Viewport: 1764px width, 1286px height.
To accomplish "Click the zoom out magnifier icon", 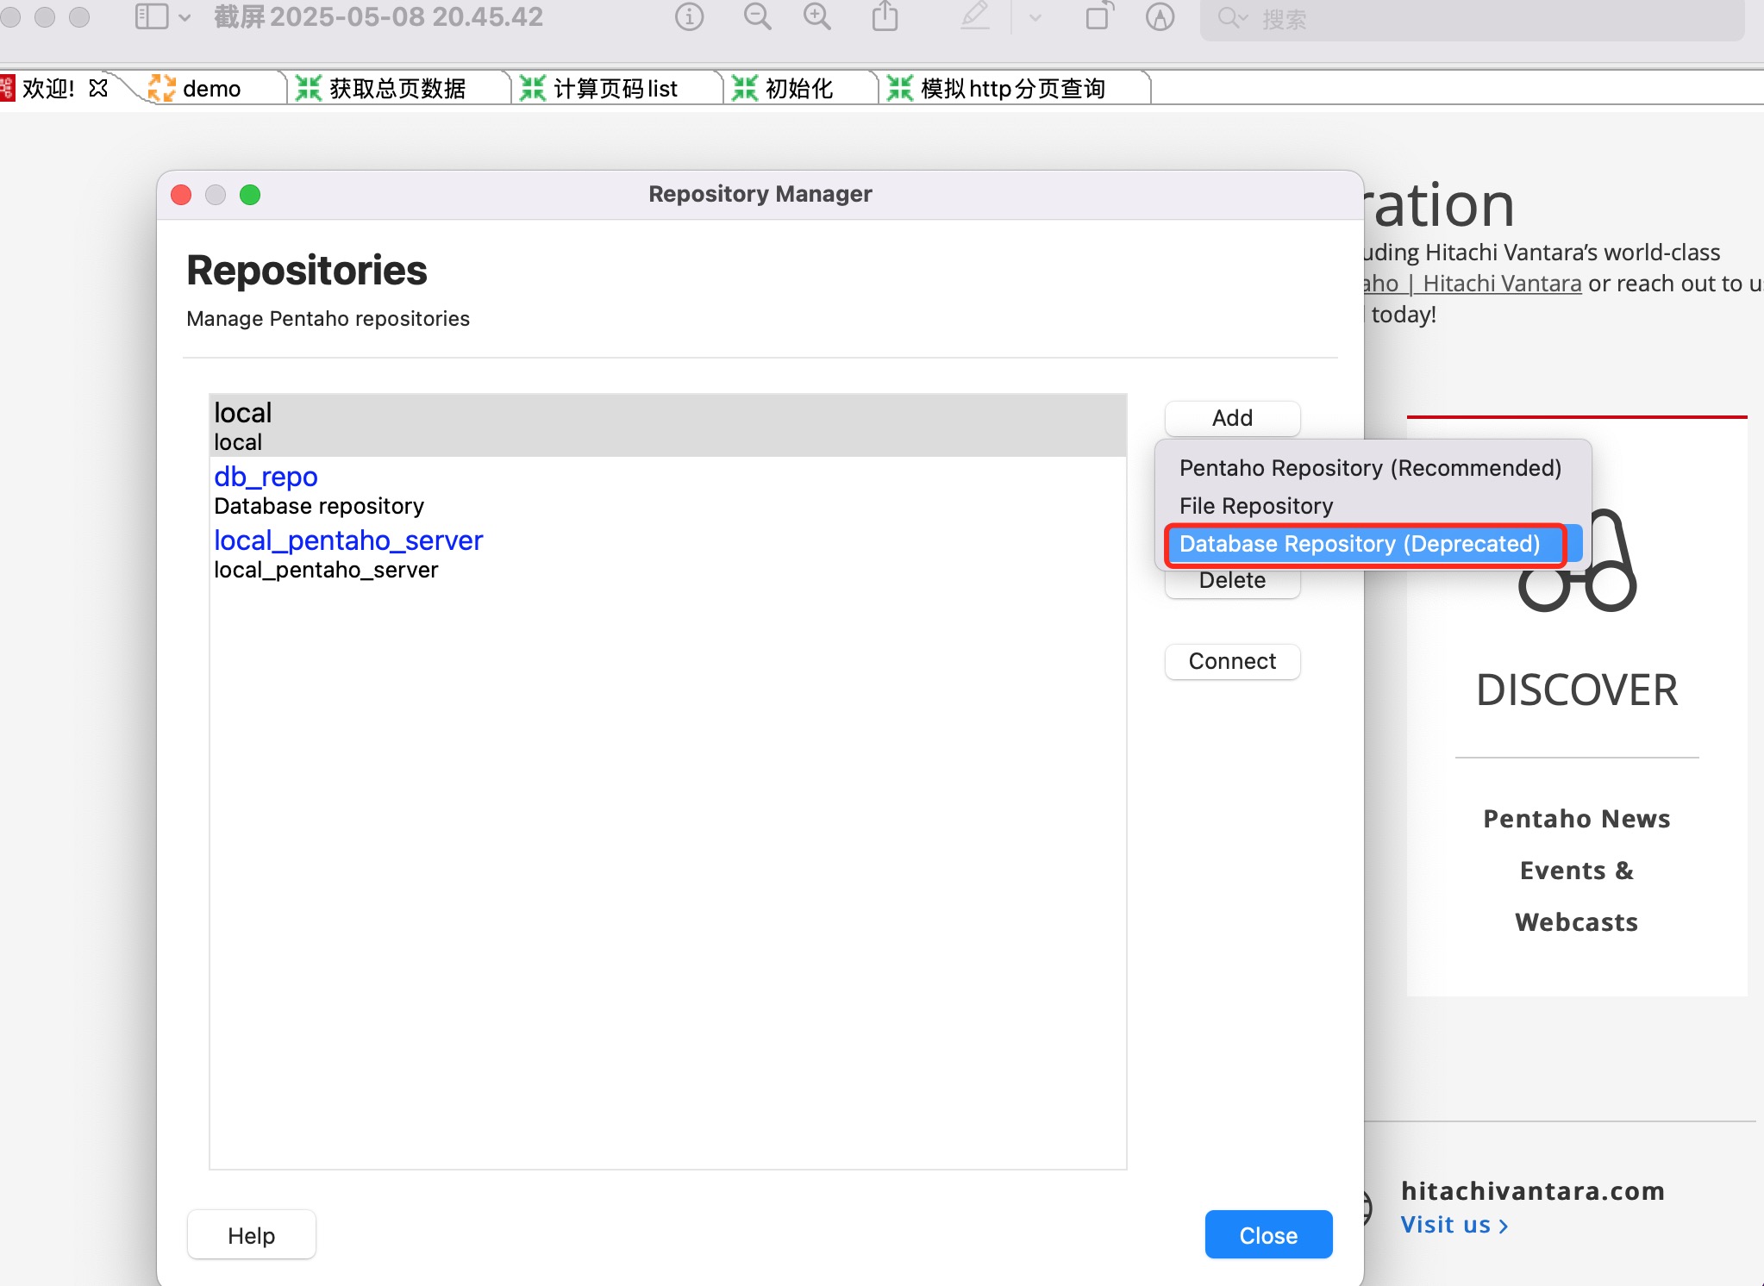I will (x=757, y=17).
